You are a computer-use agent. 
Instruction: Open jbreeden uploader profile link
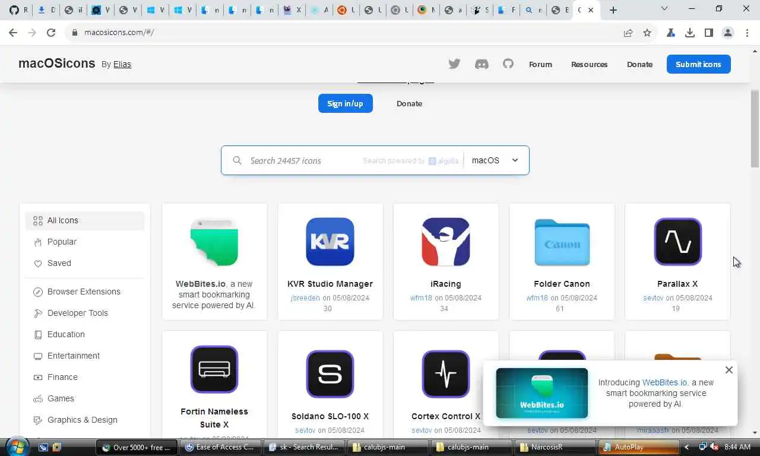pos(305,298)
